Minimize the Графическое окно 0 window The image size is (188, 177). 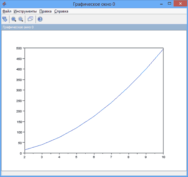click(161, 4)
